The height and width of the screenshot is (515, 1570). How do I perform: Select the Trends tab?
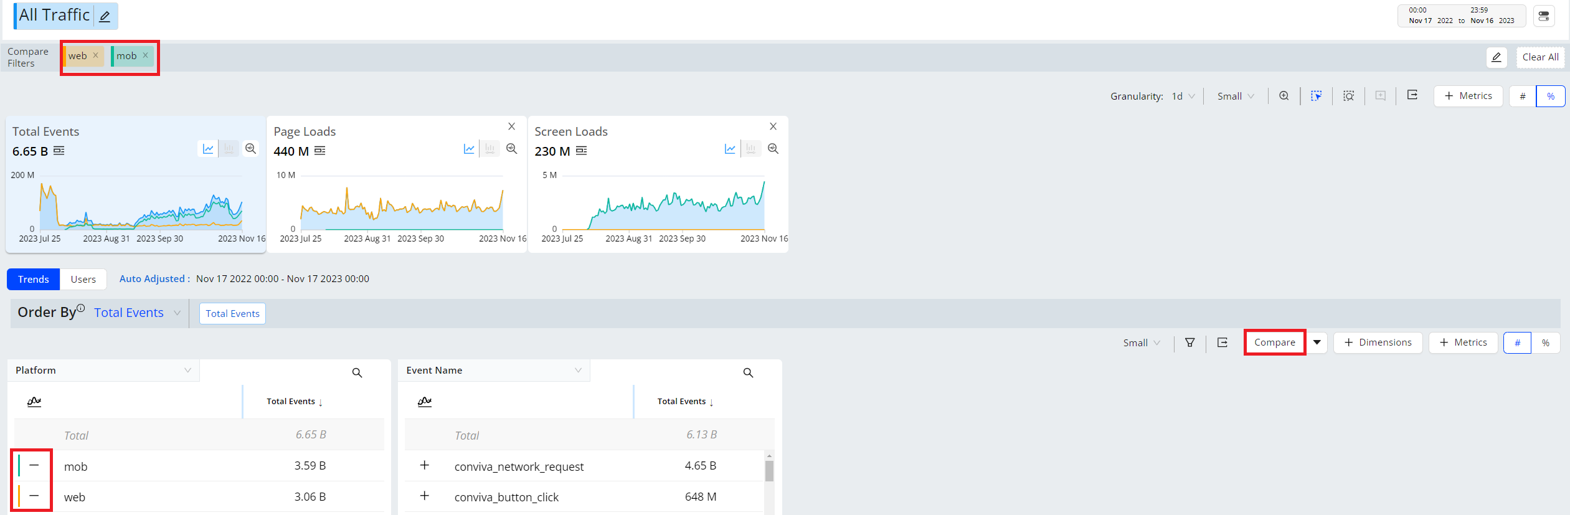(x=34, y=279)
